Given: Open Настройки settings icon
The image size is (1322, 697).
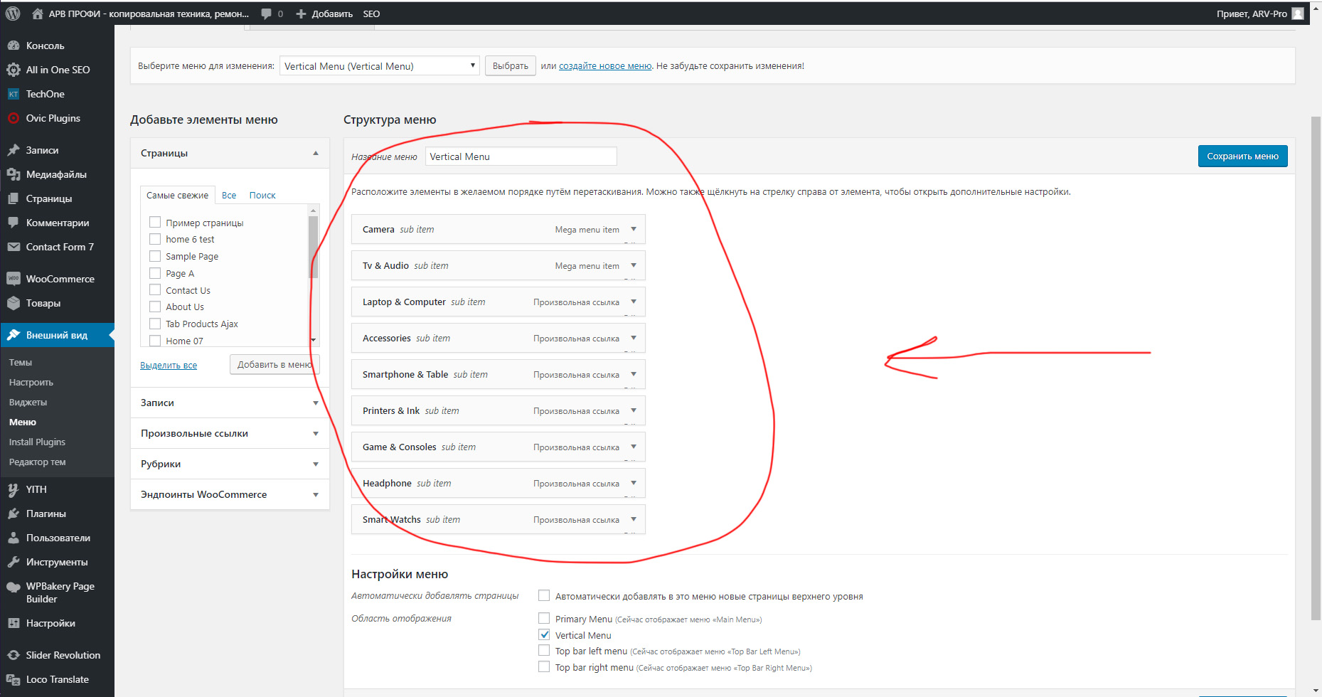Looking at the screenshot, I should [x=14, y=623].
